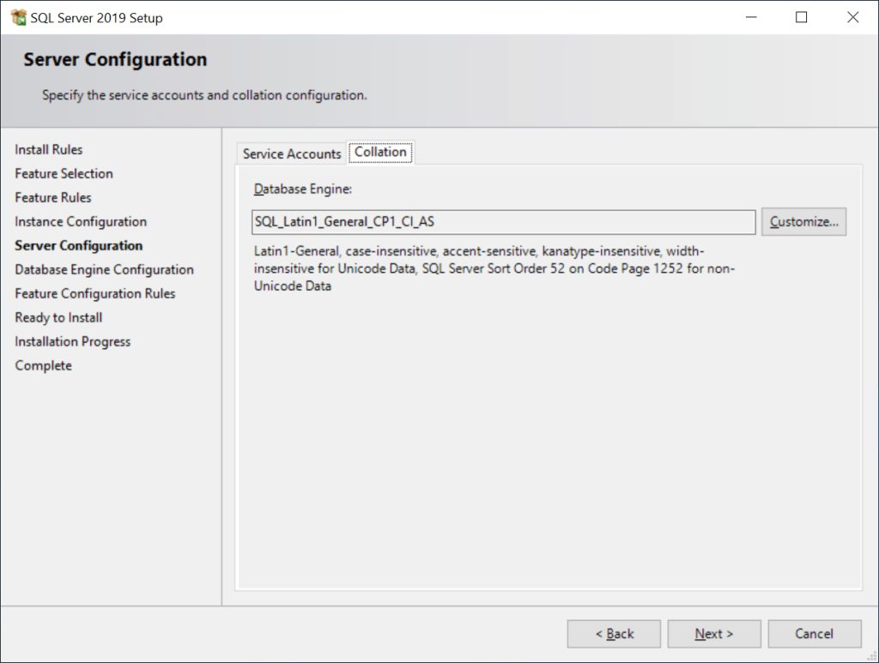
Task: Minimize the SQL Server Setup window
Action: point(749,17)
